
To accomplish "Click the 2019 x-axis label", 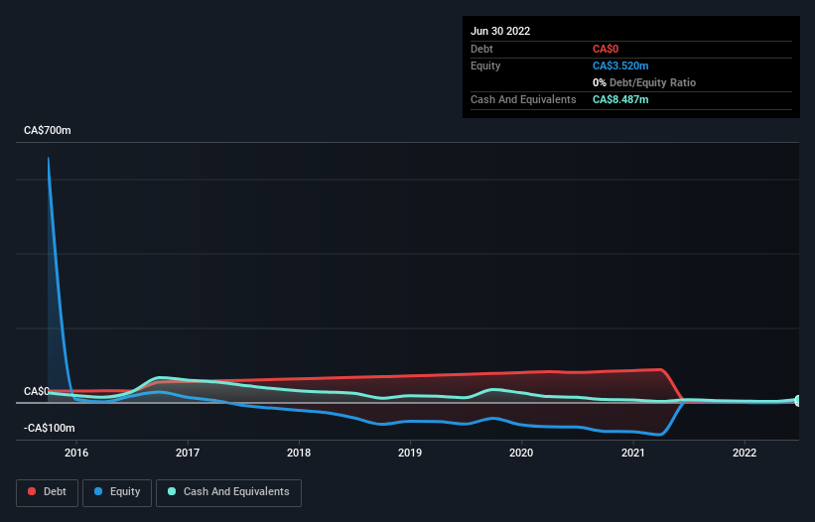I will [x=410, y=453].
